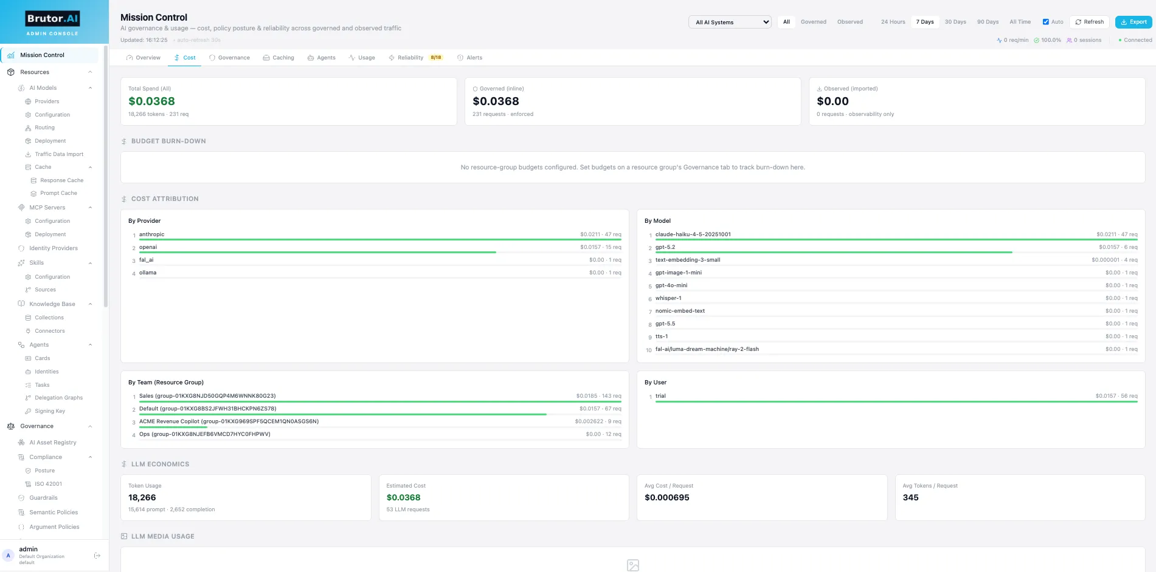
Task: Open Collections under Knowledge Base
Action: (x=49, y=318)
